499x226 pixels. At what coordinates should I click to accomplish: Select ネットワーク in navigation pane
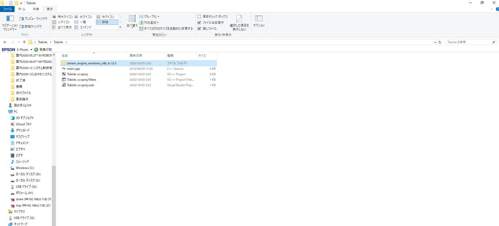(x=17, y=224)
